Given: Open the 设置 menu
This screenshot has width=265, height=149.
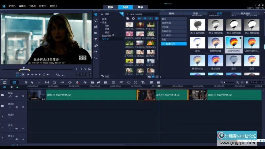Looking at the screenshot, I should point(43,6).
